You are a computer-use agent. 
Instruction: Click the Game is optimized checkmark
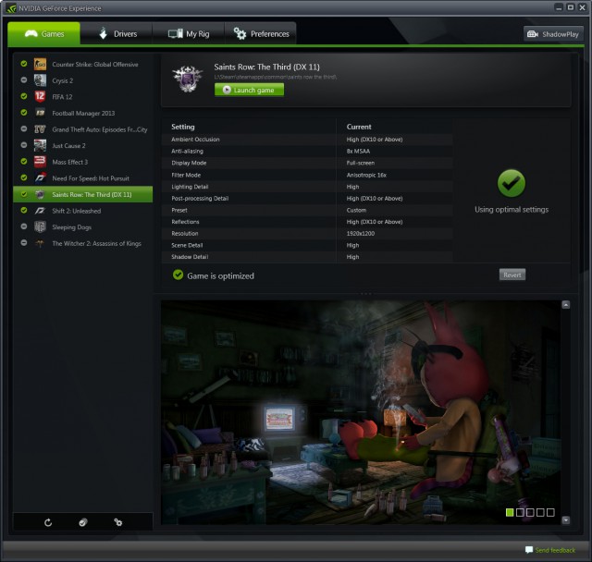(x=178, y=275)
